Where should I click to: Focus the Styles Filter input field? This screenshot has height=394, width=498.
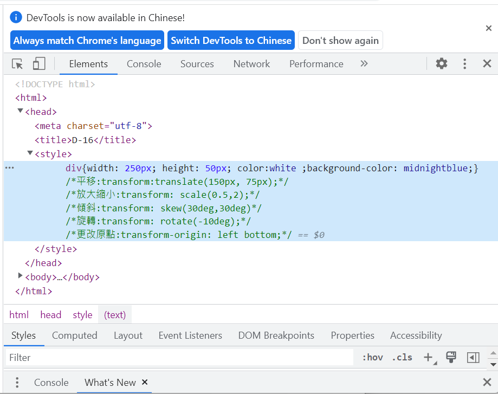coord(179,358)
